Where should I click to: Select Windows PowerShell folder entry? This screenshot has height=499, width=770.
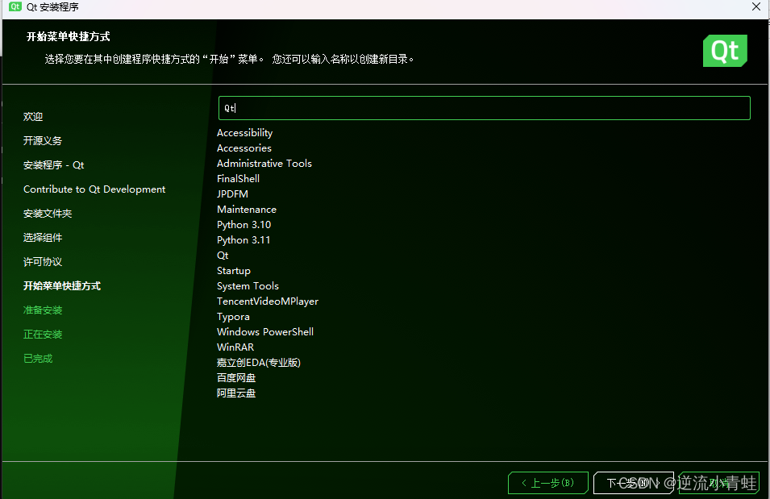(265, 332)
